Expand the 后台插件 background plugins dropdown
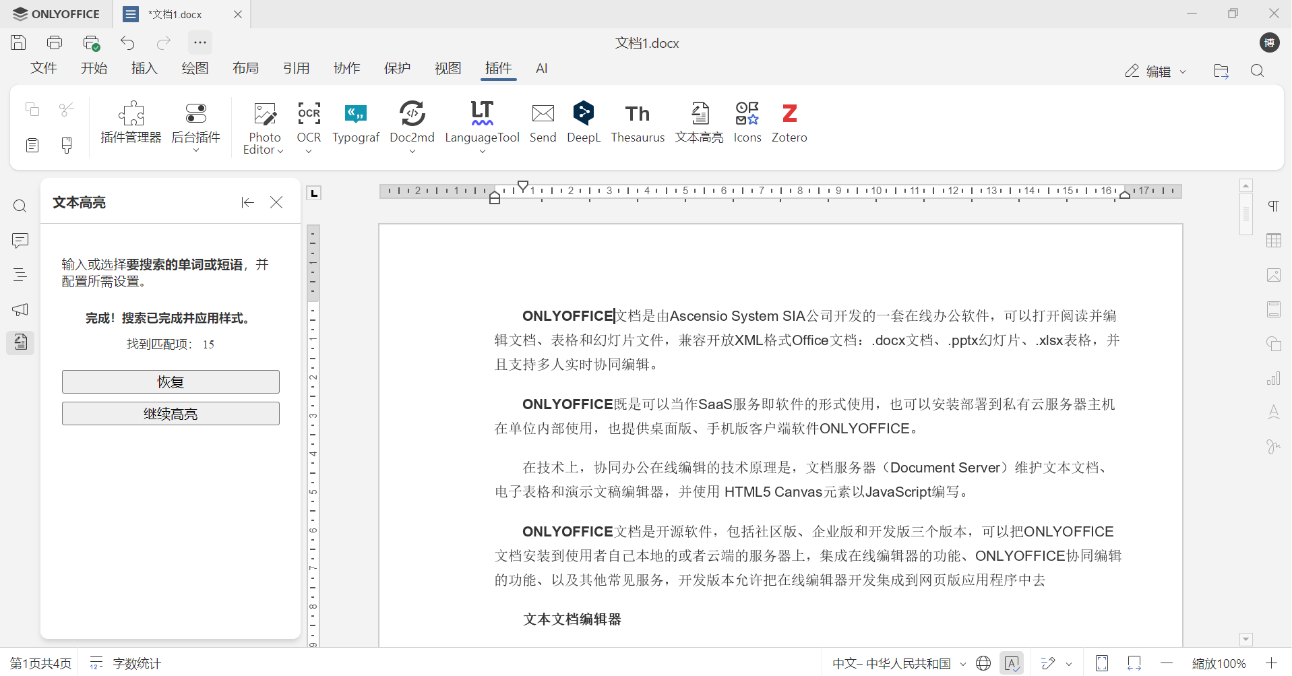 tap(196, 150)
